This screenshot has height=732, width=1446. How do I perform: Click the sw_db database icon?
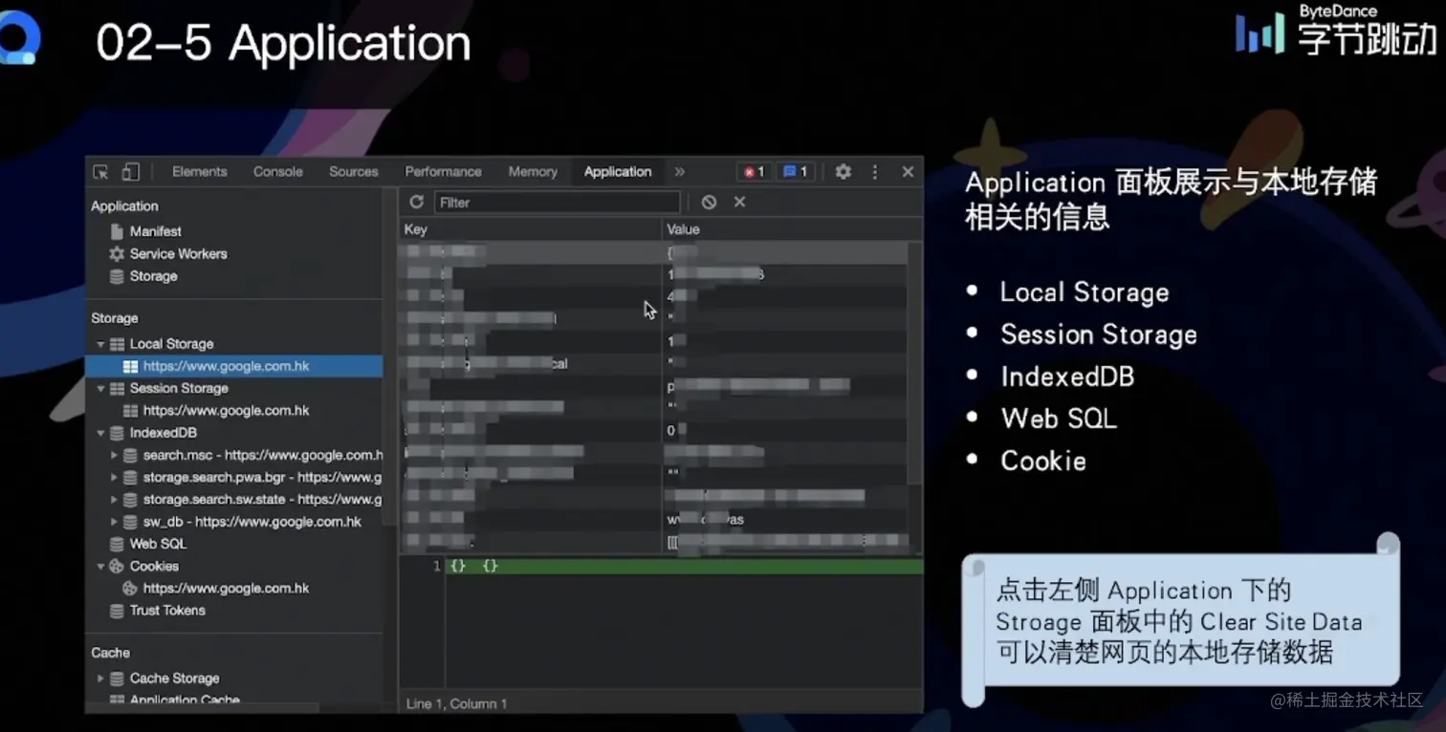pyautogui.click(x=130, y=522)
